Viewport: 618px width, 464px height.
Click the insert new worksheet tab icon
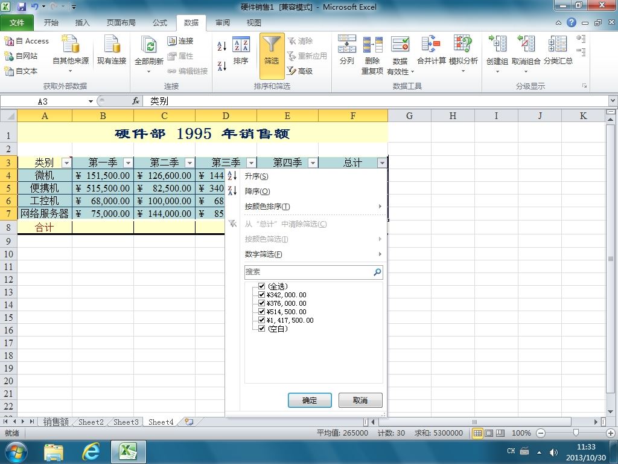click(189, 422)
